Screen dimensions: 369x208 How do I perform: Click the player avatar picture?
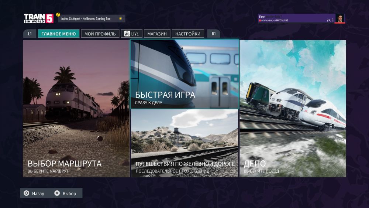(x=339, y=18)
